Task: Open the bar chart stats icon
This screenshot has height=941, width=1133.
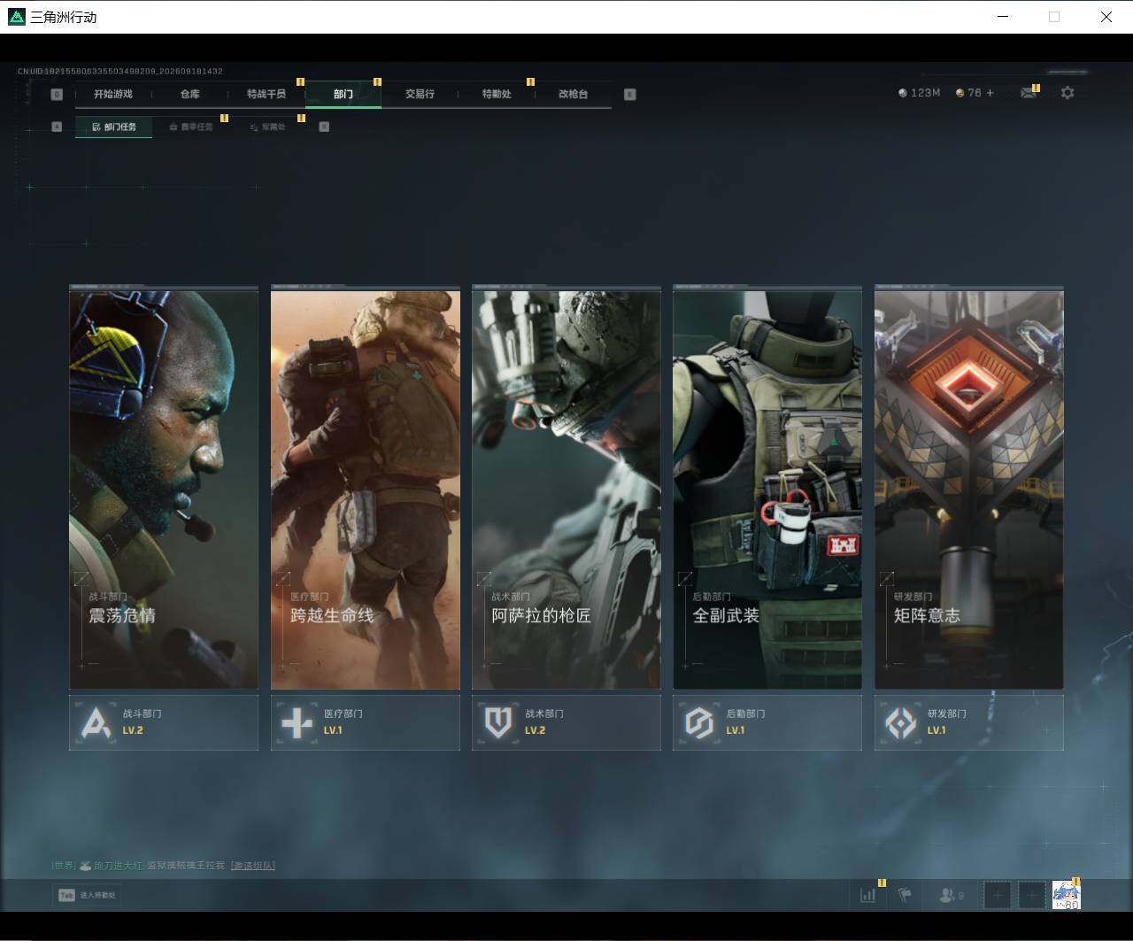Action: click(868, 895)
